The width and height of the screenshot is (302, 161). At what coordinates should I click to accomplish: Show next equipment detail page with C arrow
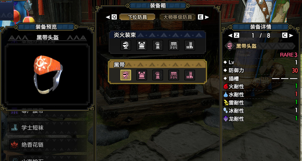pyautogui.click(x=287, y=35)
